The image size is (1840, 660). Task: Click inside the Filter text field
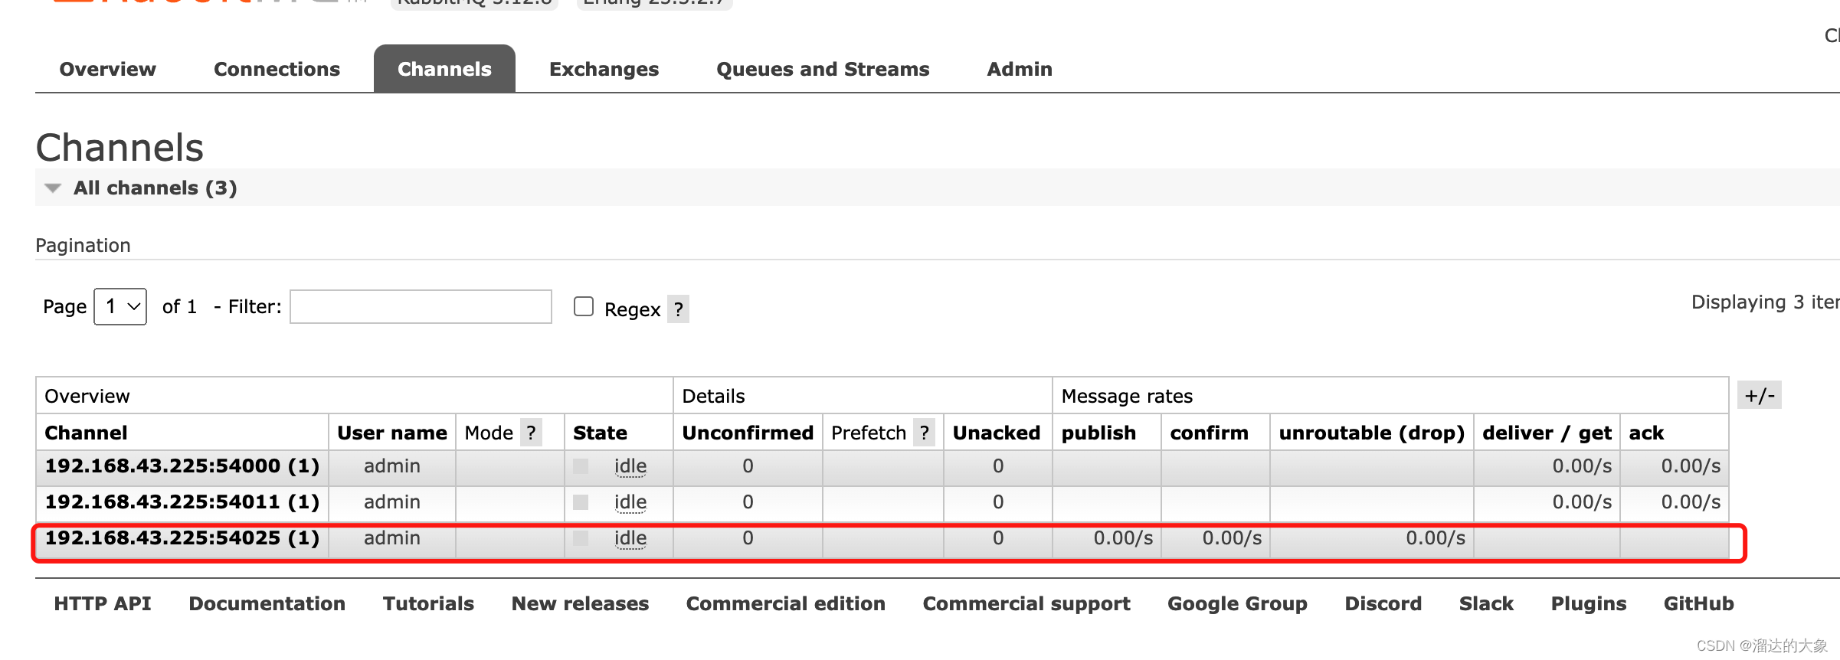[x=421, y=306]
